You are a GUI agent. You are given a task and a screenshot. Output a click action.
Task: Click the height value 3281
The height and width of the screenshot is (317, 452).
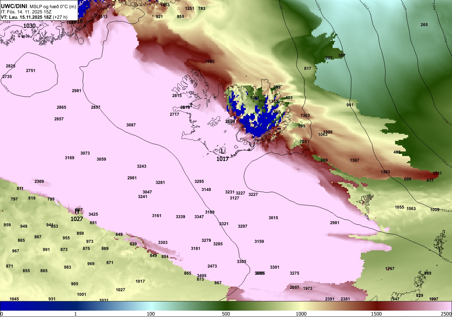click(160, 183)
